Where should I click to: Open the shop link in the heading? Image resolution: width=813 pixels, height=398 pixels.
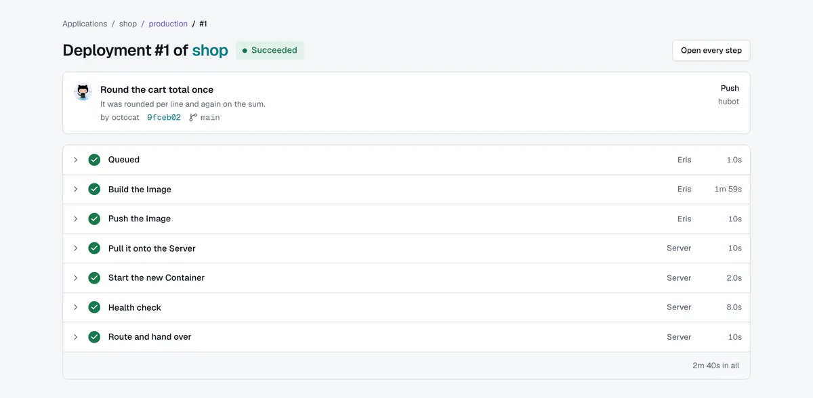click(x=210, y=50)
